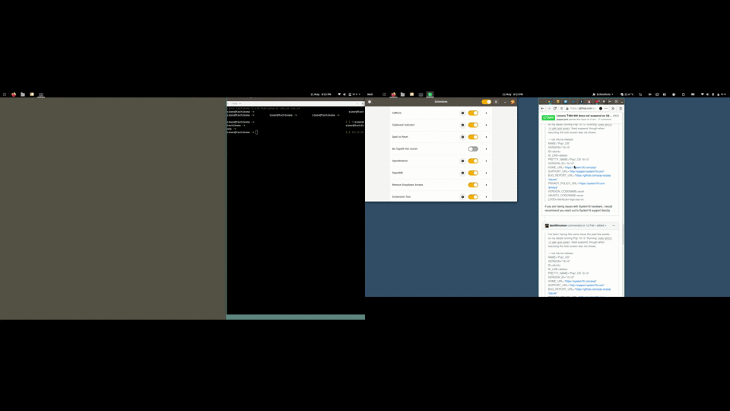The width and height of the screenshot is (730, 411).
Task: Open the comment options three-dot menu
Action: (x=614, y=225)
